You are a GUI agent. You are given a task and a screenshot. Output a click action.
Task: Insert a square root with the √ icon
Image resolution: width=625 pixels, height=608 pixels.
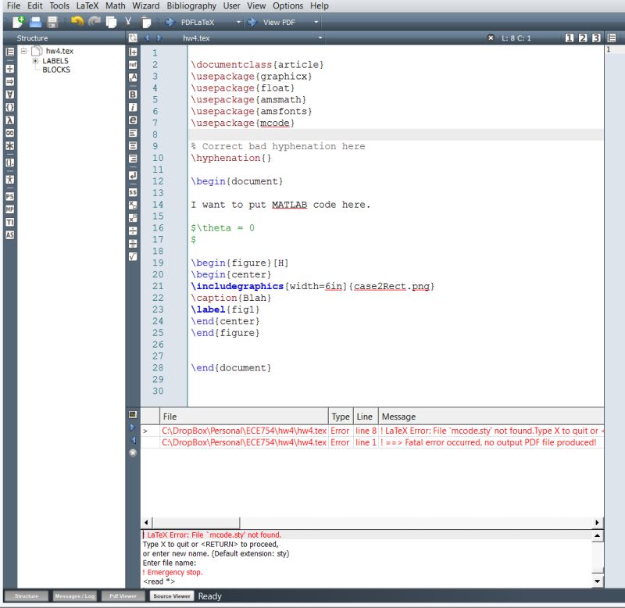click(132, 256)
